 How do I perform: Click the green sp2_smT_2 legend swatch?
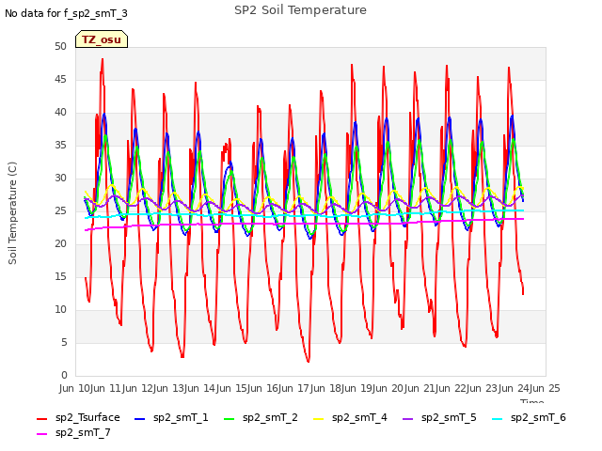point(230,419)
